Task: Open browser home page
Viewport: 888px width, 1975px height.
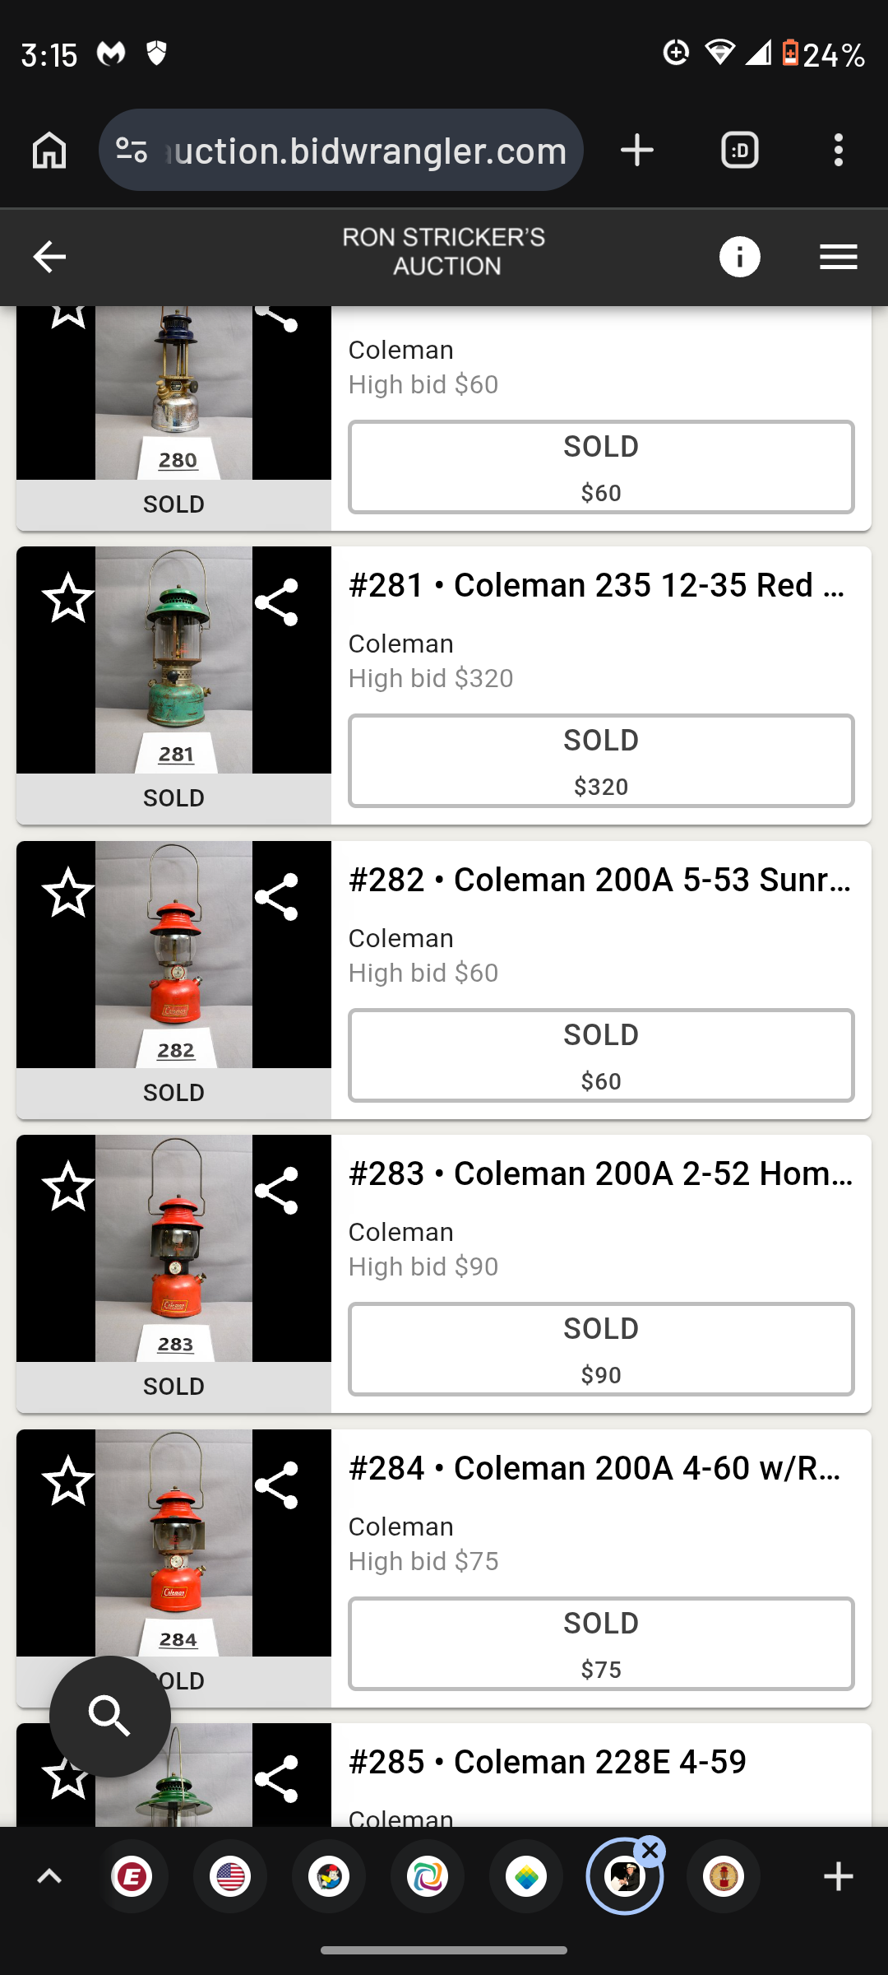Action: click(49, 151)
